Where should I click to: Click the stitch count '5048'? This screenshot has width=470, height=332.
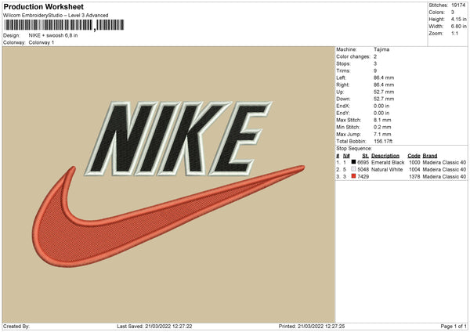pyautogui.click(x=363, y=170)
